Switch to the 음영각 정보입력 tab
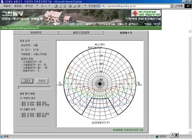192x139 pixels. tap(81, 33)
